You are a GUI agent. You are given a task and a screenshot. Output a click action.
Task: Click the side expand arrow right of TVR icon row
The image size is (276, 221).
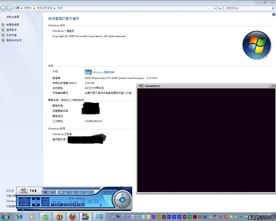click(100, 205)
